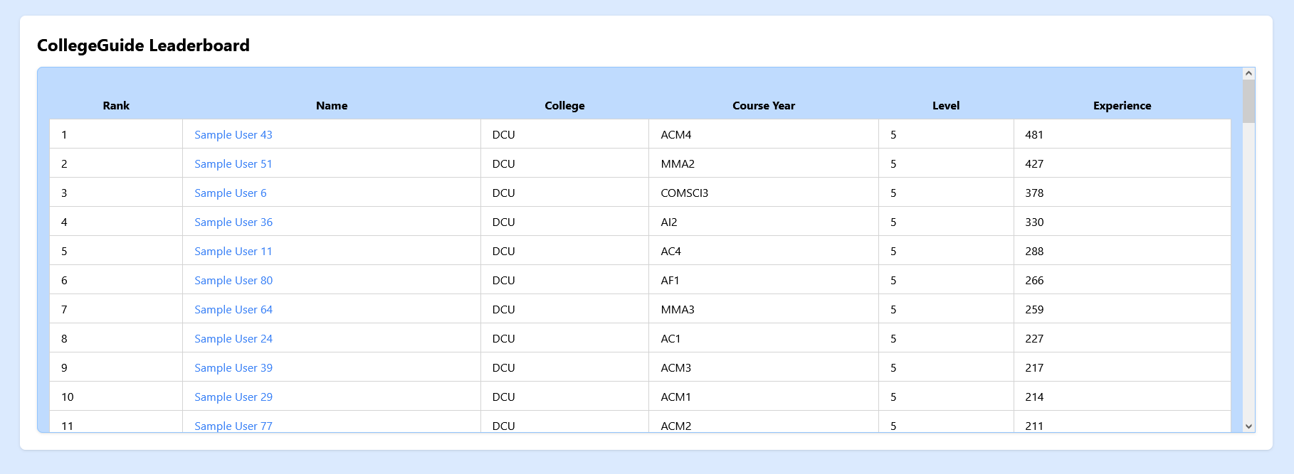Visit Sample User 11 profile
1294x474 pixels.
coord(233,251)
